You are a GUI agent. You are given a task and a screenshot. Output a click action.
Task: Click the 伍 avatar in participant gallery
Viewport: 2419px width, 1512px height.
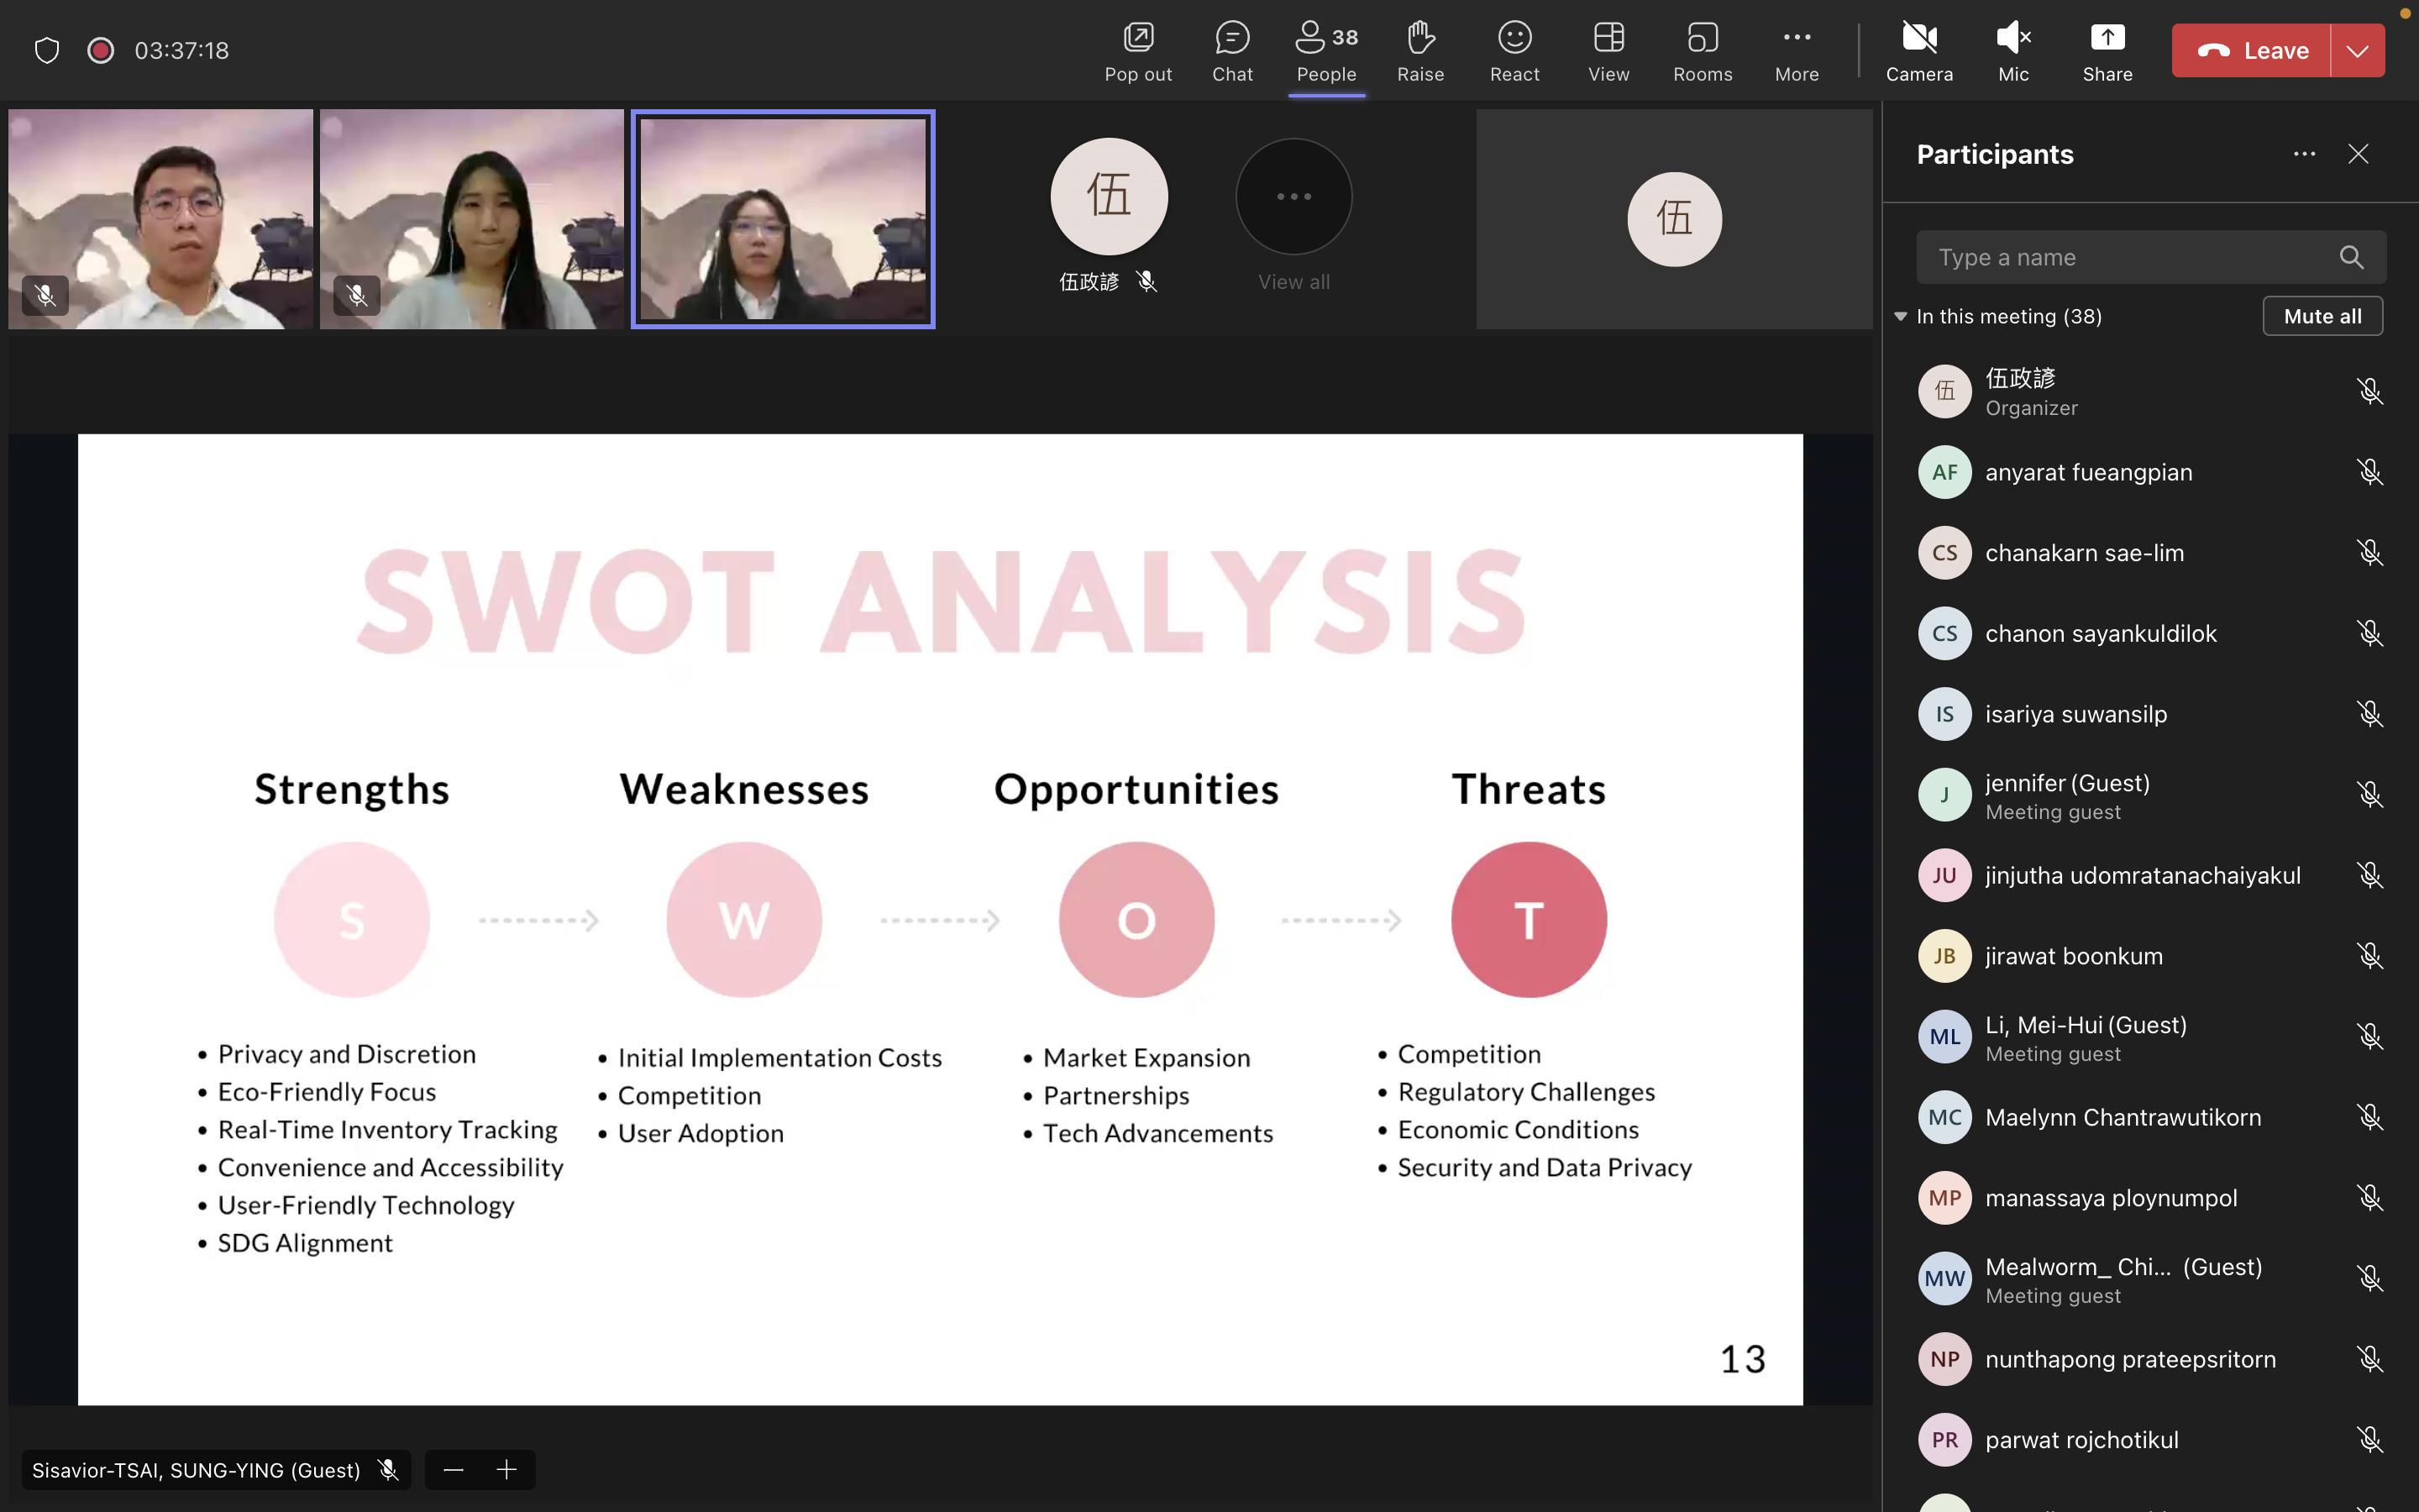coord(1109,196)
